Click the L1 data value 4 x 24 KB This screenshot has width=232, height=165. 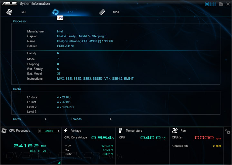pyautogui.click(x=64, y=97)
